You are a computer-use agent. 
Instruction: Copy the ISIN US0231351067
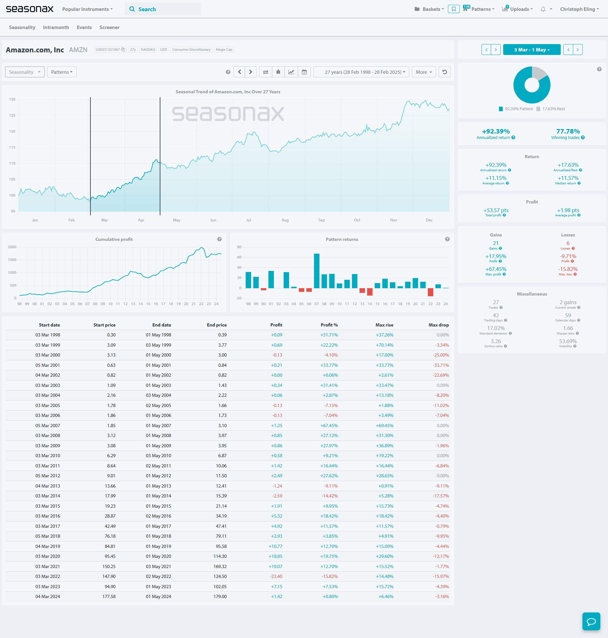(x=123, y=50)
